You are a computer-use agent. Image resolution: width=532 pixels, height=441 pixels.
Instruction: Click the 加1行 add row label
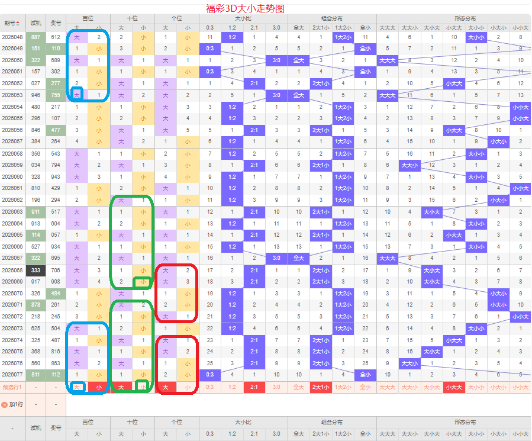tap(16, 404)
